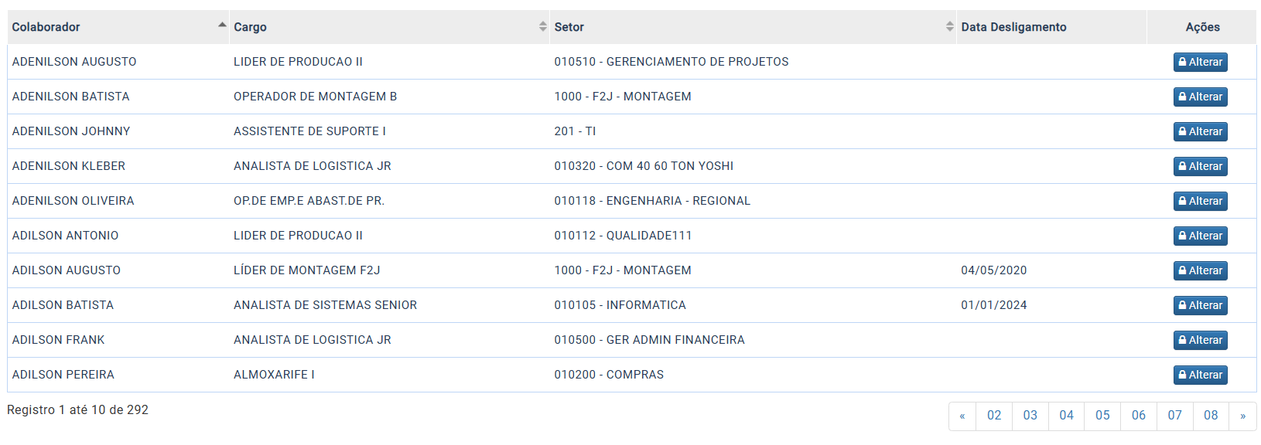Image resolution: width=1261 pixels, height=445 pixels.
Task: Edit ADENILSON OLIVEIRA via Alterar button
Action: point(1200,201)
